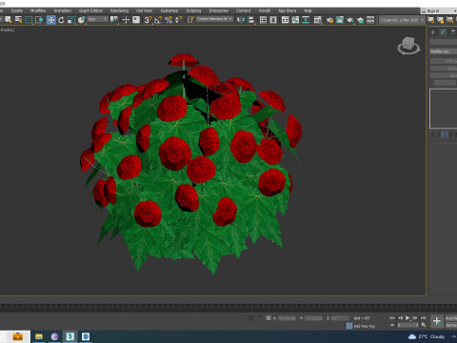The height and width of the screenshot is (343, 457).
Task: Open the Modifiers menu
Action: tap(38, 10)
